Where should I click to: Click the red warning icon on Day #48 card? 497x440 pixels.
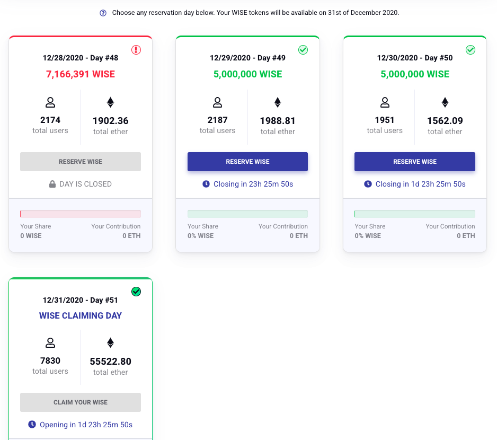coord(136,50)
